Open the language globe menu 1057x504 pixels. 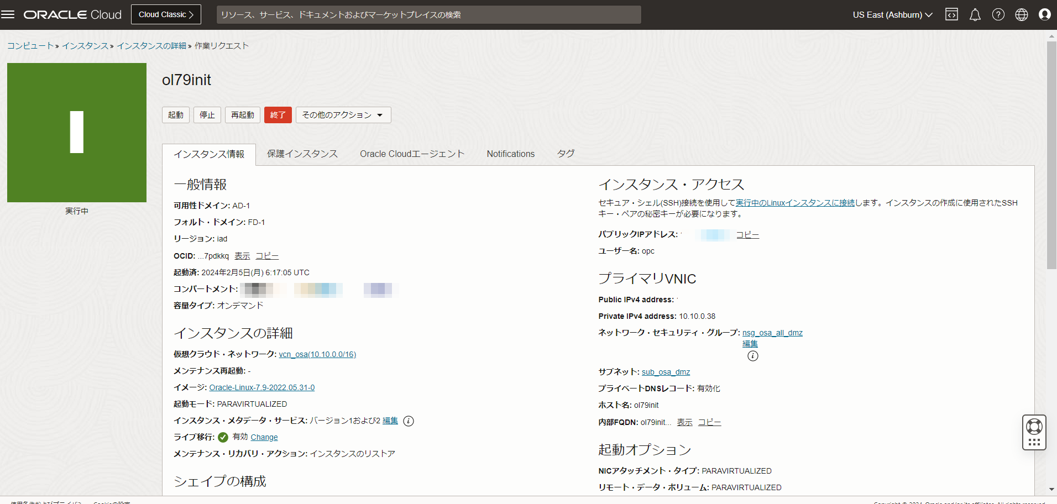[x=1022, y=15]
